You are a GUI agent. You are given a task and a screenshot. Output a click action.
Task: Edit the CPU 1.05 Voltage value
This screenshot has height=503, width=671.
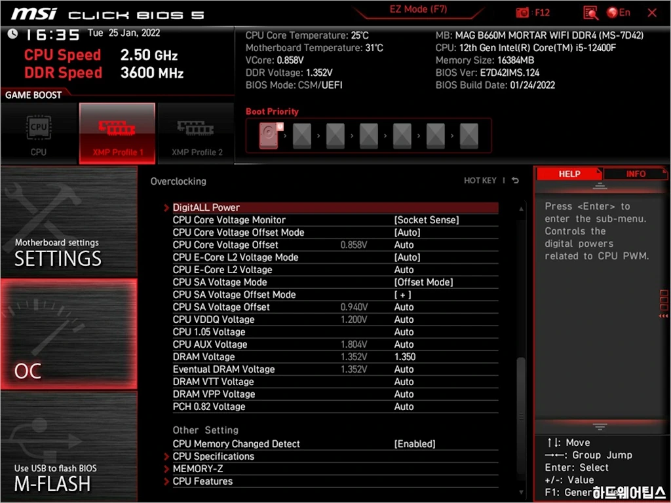[x=404, y=332]
